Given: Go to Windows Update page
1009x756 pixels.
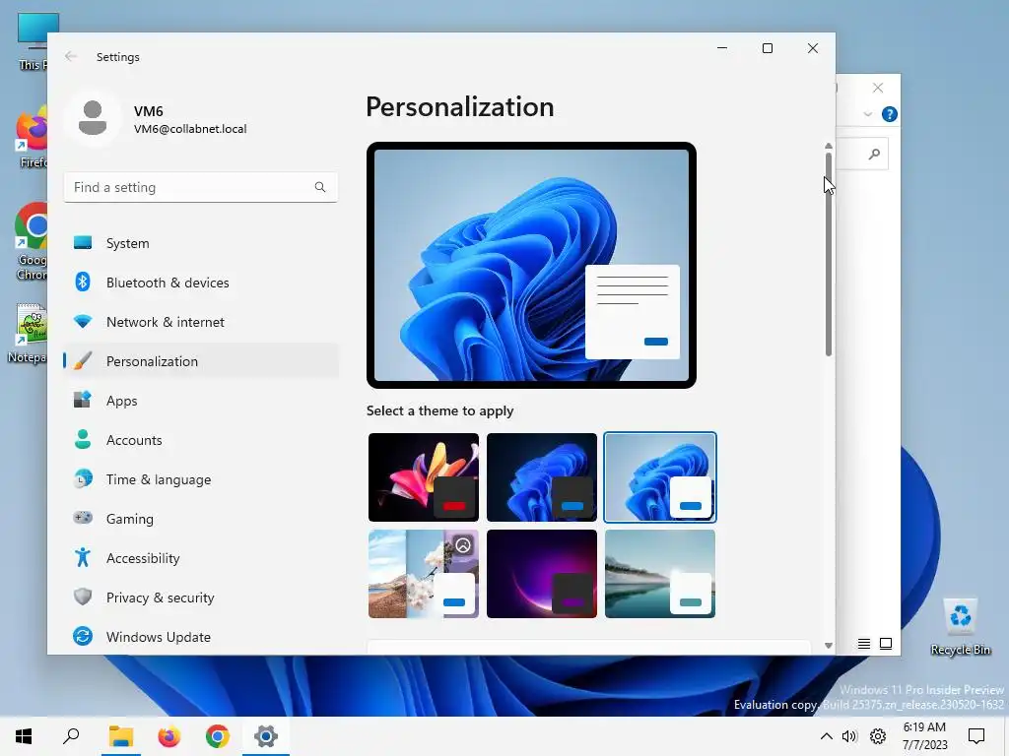Looking at the screenshot, I should coord(201,637).
